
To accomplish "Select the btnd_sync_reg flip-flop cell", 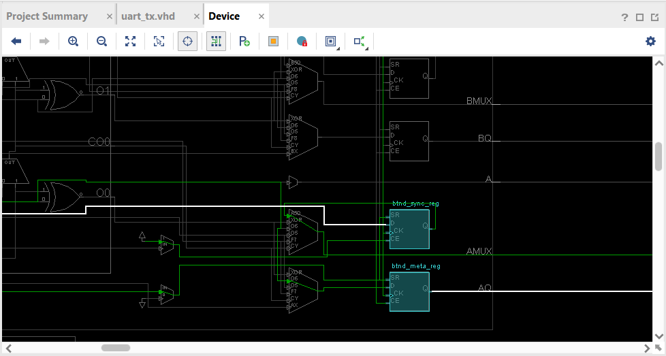I will [409, 229].
